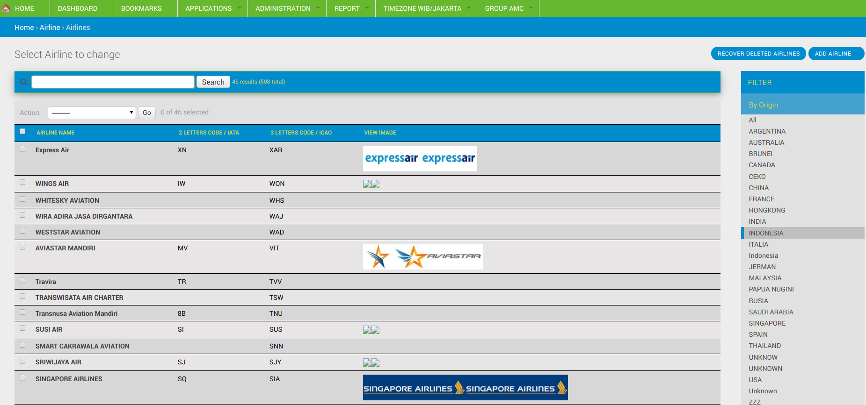Click Recover Deleted Airlines button
The image size is (866, 405).
tap(758, 54)
